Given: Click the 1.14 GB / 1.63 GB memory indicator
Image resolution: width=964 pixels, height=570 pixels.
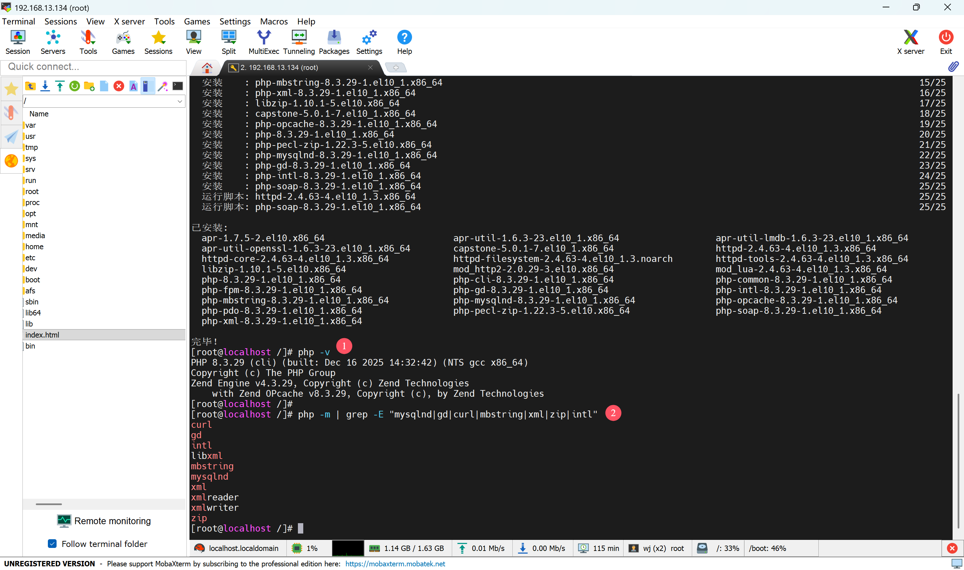Looking at the screenshot, I should pos(406,548).
